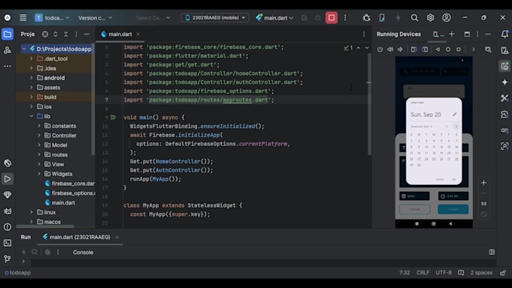Open the user account icon

(x=446, y=17)
